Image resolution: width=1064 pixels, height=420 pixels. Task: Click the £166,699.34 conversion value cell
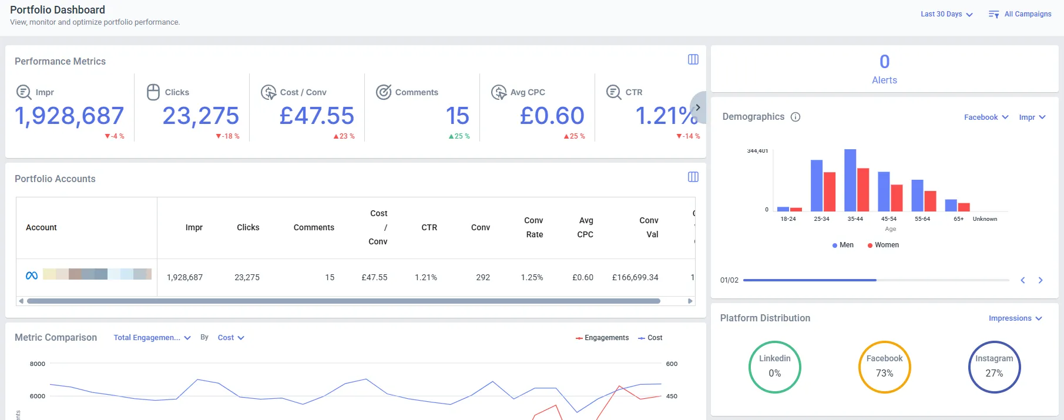click(635, 277)
